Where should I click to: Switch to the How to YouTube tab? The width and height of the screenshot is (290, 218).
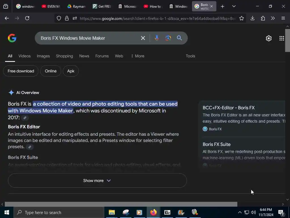pos(153,7)
